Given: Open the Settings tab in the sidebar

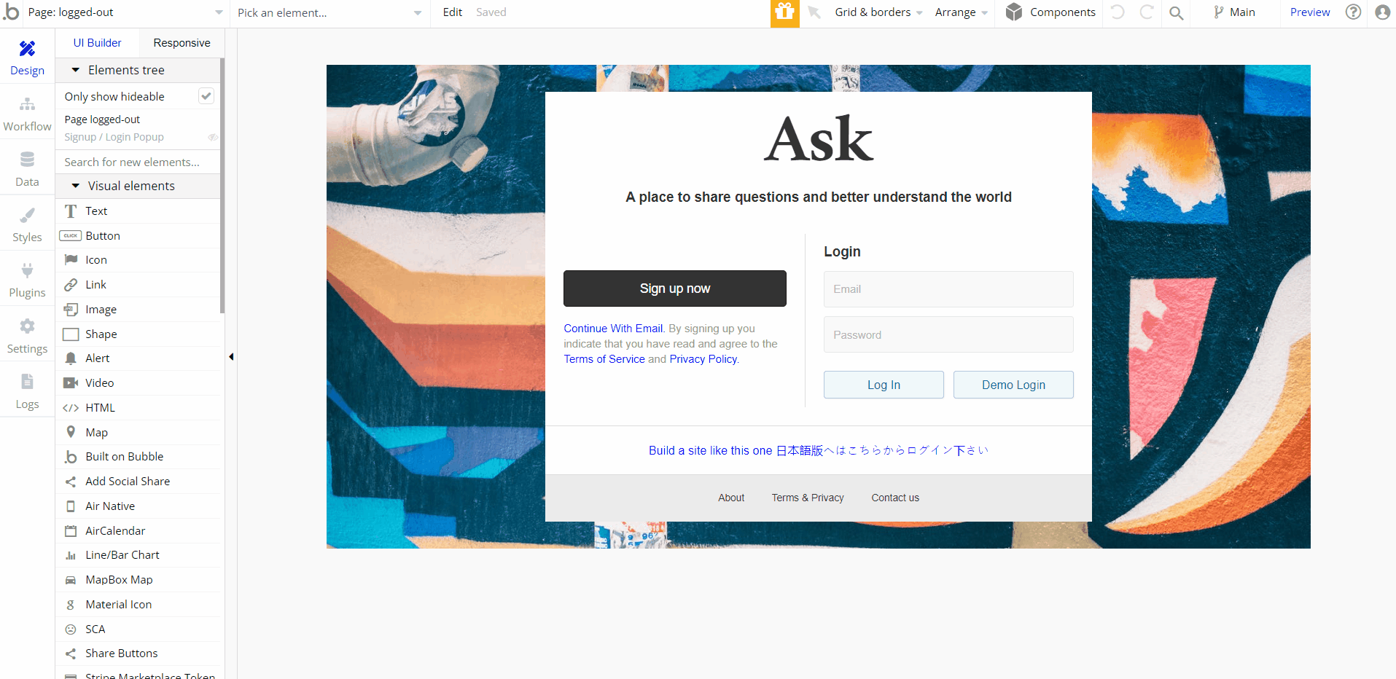Looking at the screenshot, I should [27, 336].
